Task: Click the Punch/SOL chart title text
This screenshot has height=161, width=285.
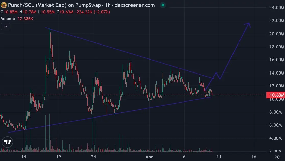Action: pyautogui.click(x=81, y=5)
